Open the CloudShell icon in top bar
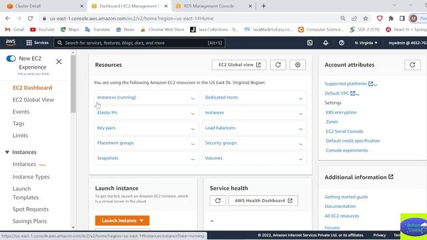The height and width of the screenshot is (240, 427). pos(310,43)
